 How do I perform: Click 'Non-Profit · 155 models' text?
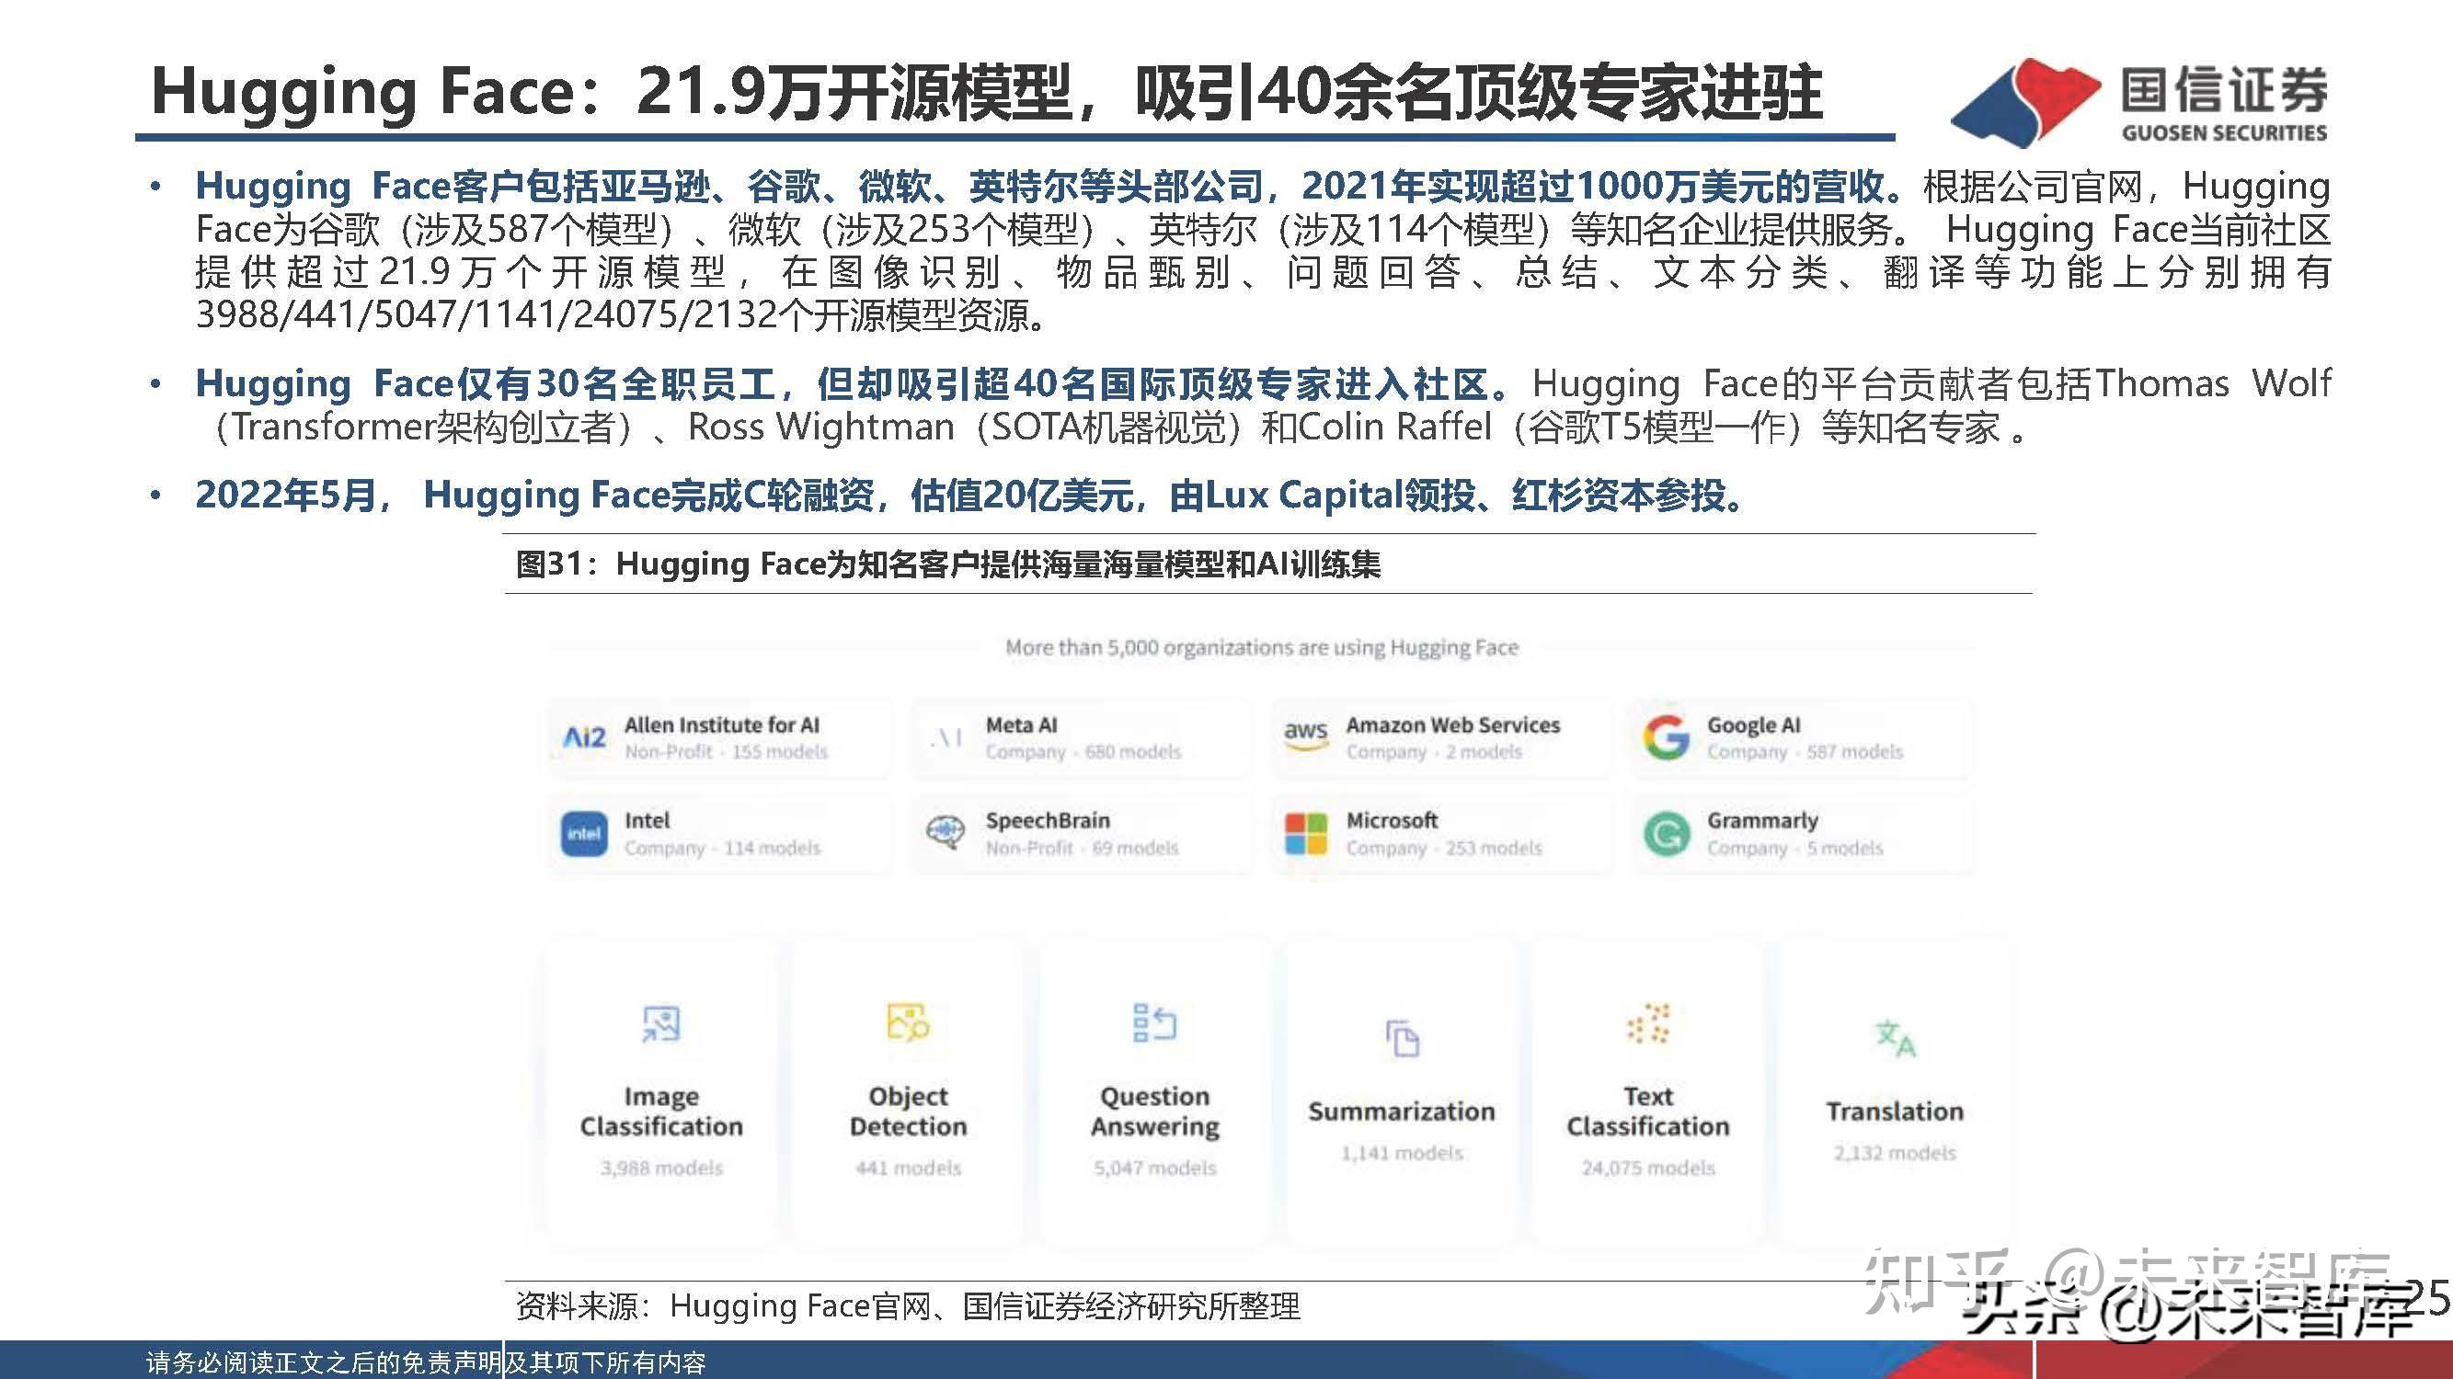(726, 752)
